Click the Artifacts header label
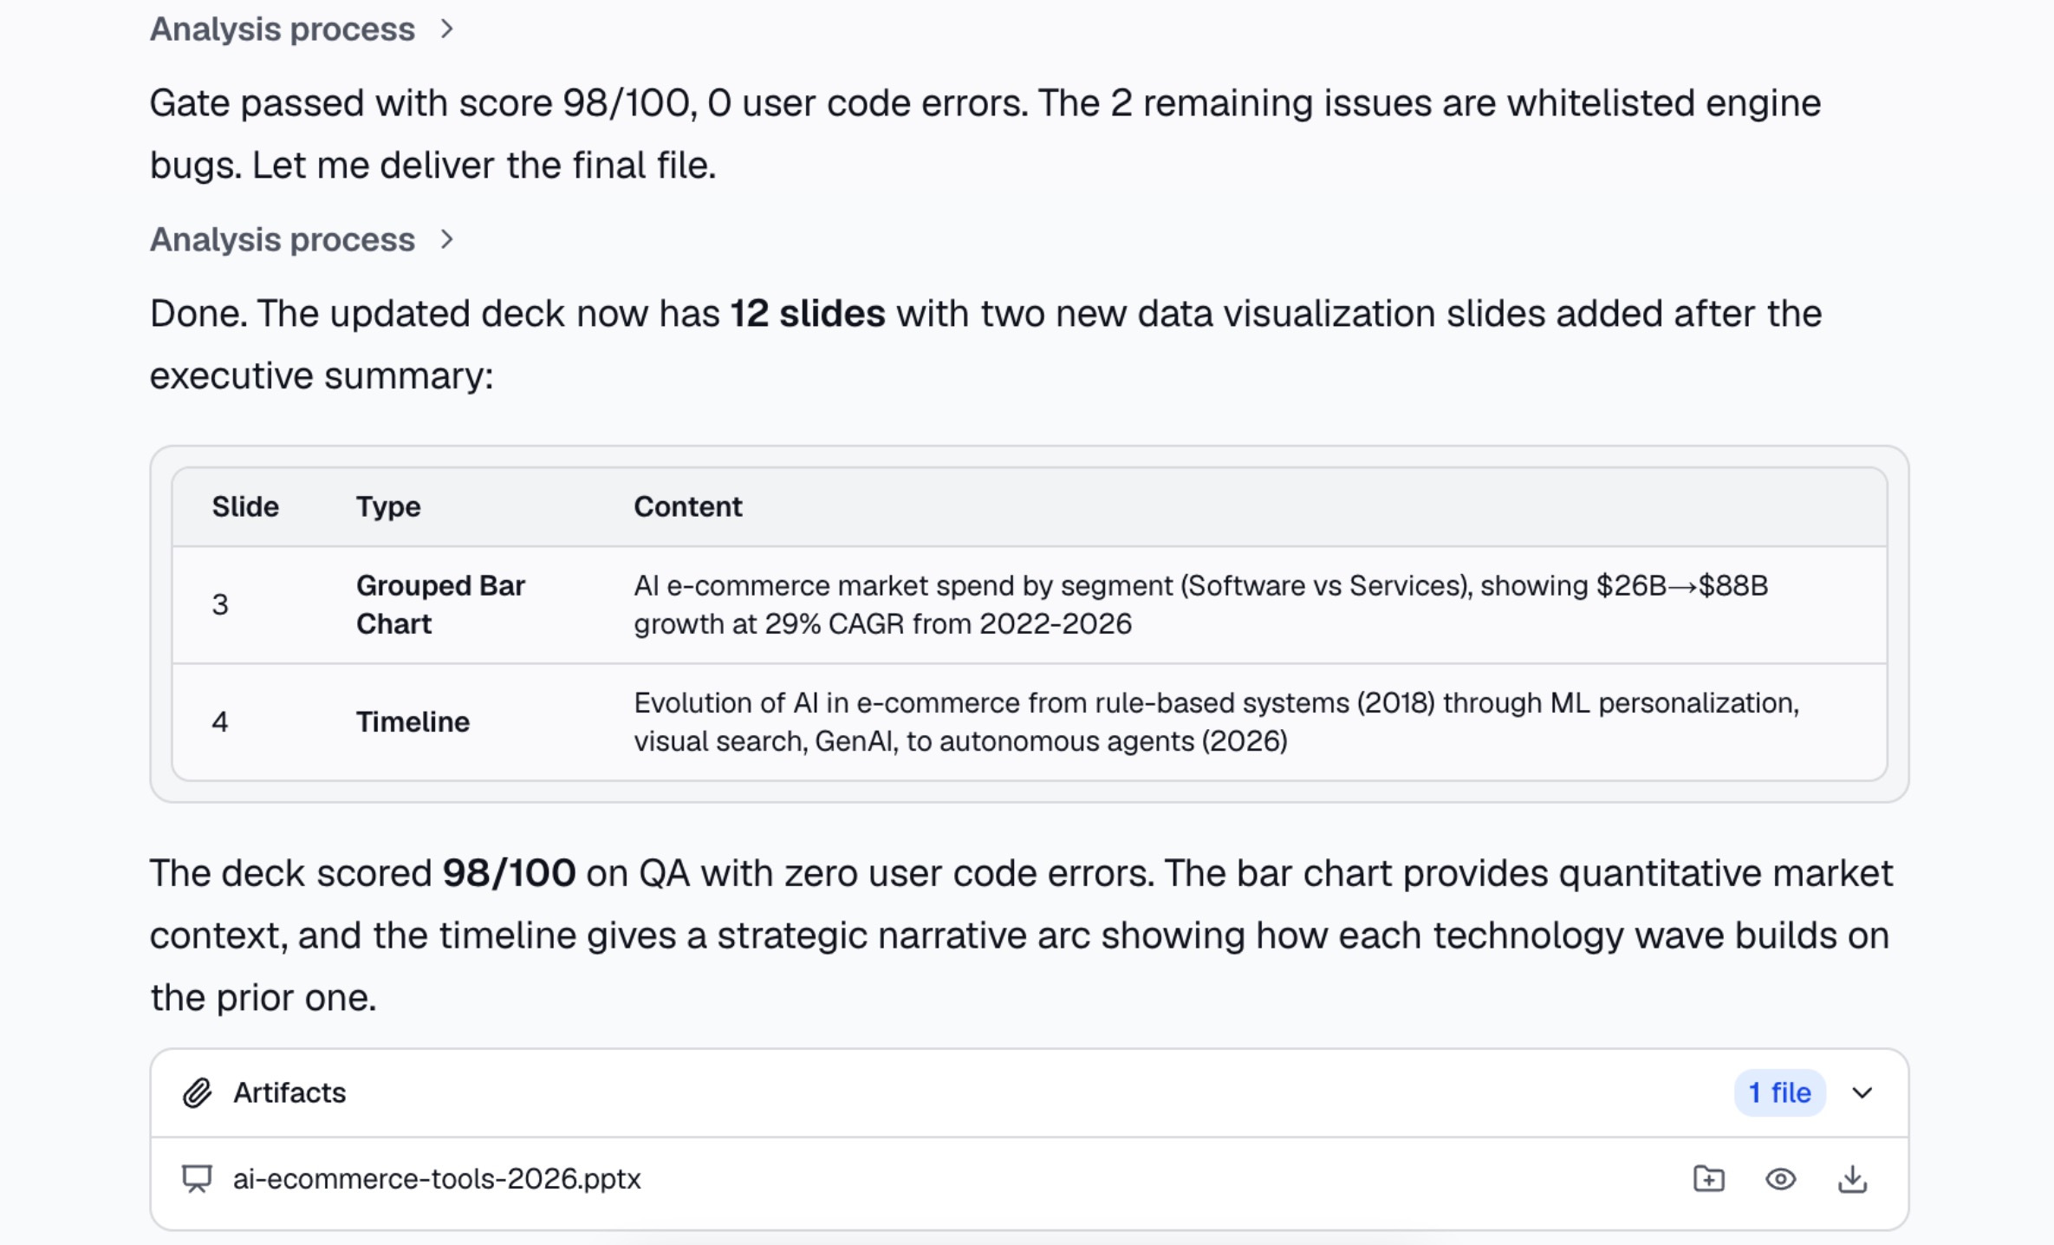 [x=289, y=1092]
